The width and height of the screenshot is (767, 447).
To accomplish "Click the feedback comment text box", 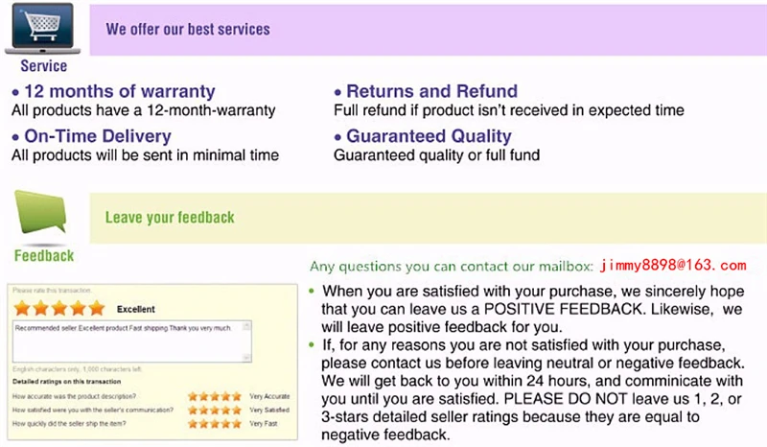I will coord(132,341).
